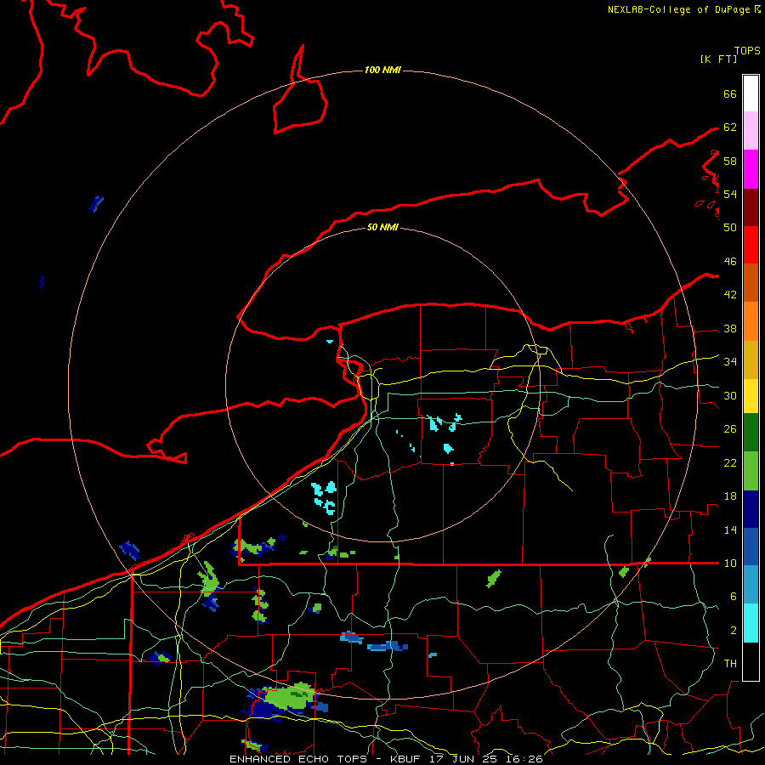The height and width of the screenshot is (765, 765).
Task: Click the 66 legend value label
Action: (x=730, y=93)
